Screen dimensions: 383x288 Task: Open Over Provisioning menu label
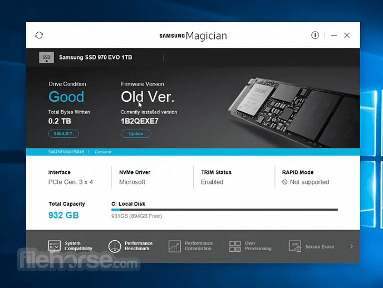pos(258,246)
